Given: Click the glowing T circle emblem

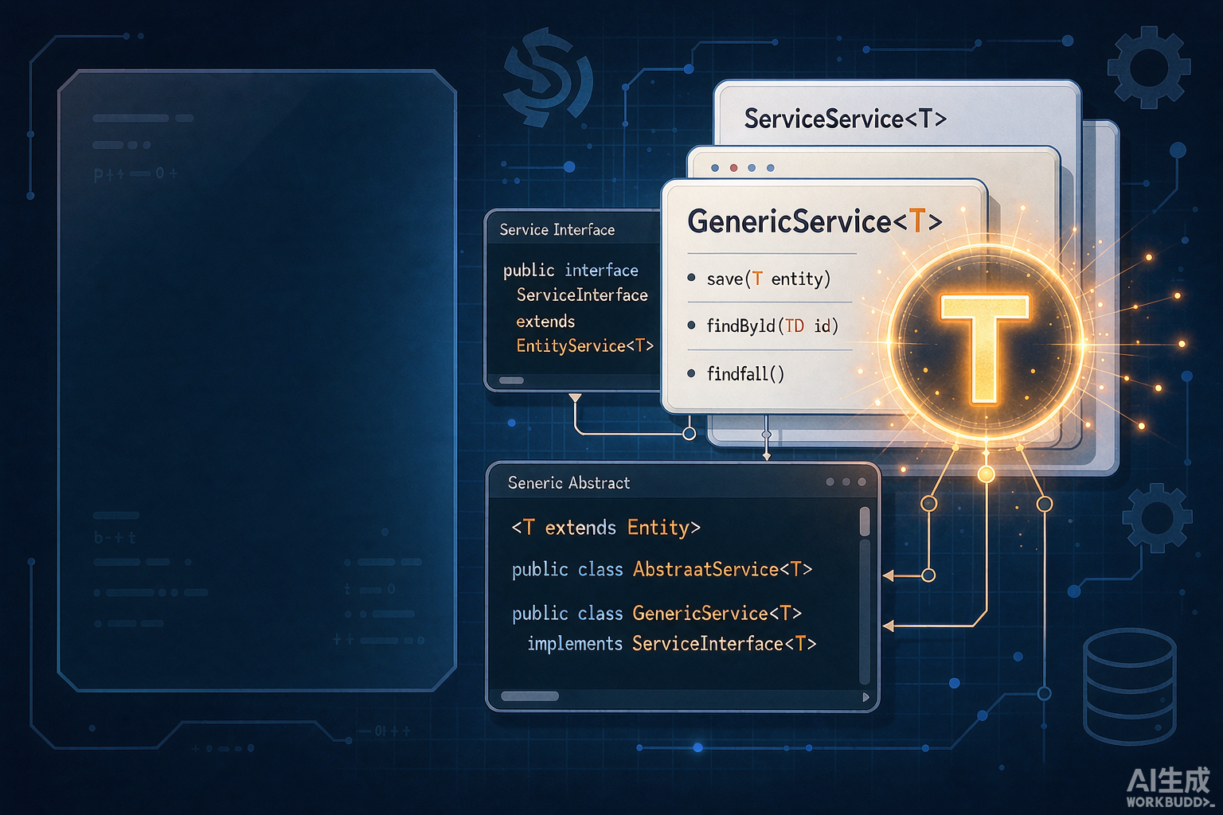Looking at the screenshot, I should click(985, 342).
